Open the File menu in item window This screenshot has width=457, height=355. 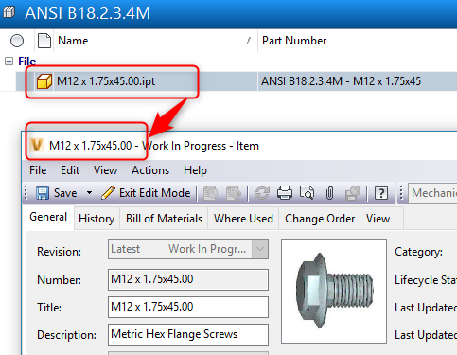38,170
